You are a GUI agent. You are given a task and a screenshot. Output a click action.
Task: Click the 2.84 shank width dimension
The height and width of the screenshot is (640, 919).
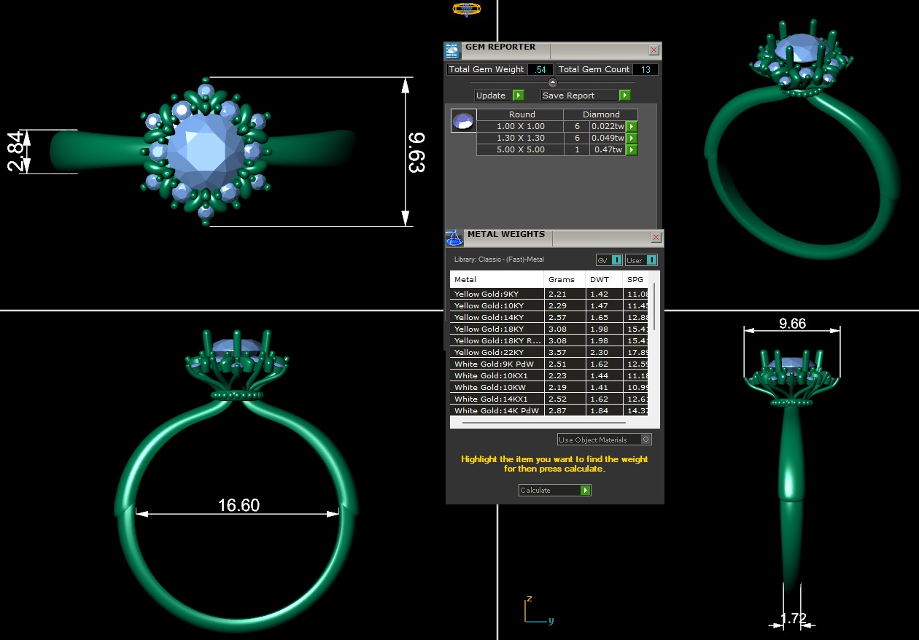pyautogui.click(x=15, y=152)
